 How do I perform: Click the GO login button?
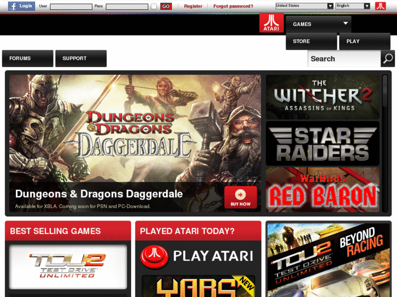[x=166, y=7]
